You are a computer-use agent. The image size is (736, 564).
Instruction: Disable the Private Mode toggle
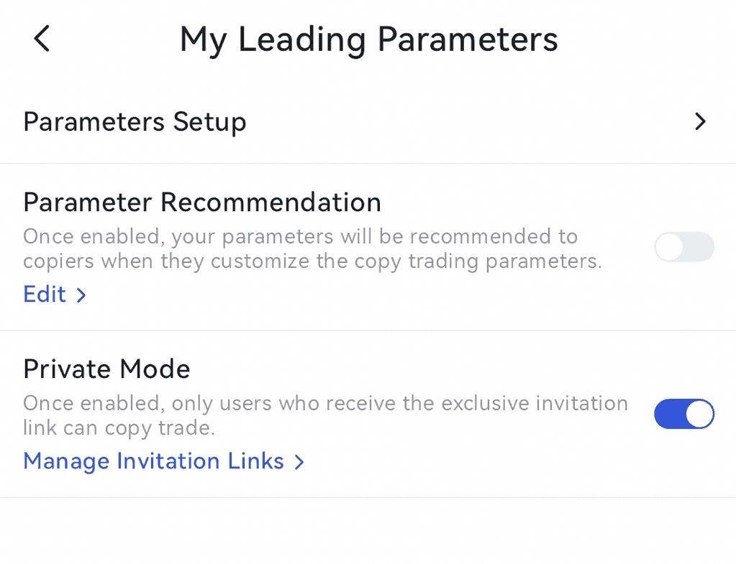(x=683, y=415)
